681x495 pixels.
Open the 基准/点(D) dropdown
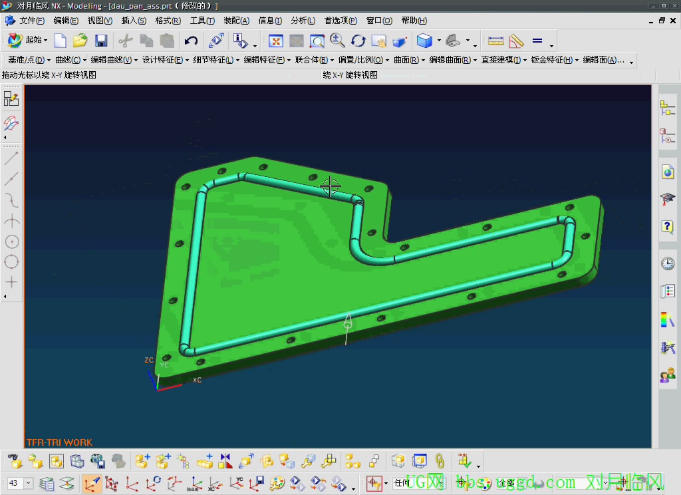coord(29,60)
